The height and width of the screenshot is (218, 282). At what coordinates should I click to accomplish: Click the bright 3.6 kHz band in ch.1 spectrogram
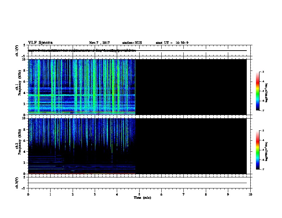pos(82,95)
